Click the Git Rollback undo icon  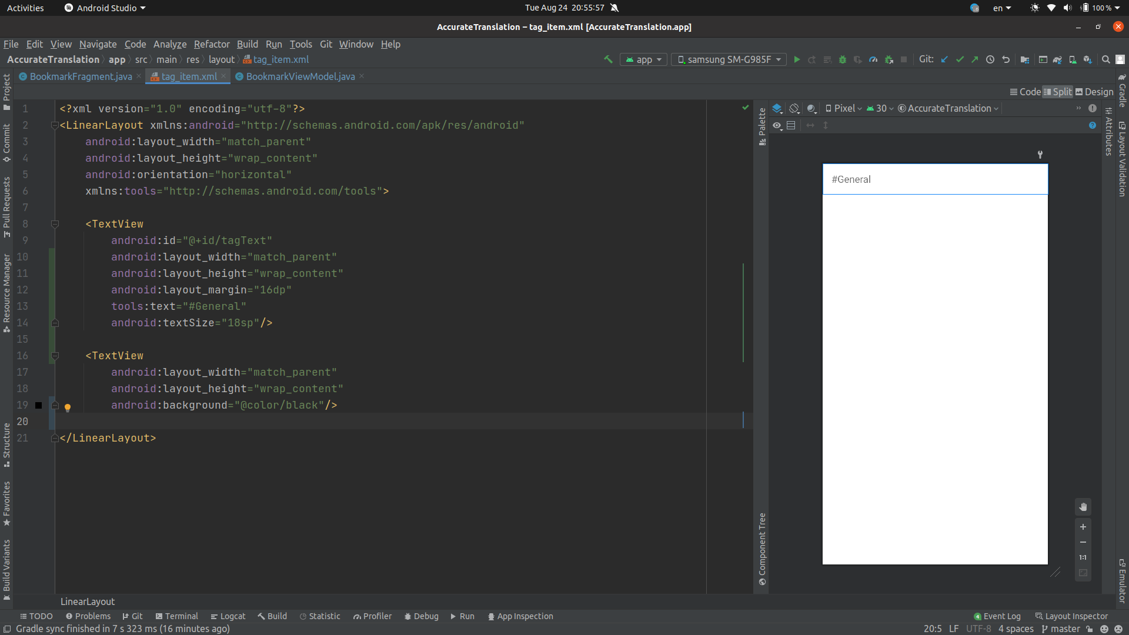pyautogui.click(x=1006, y=59)
